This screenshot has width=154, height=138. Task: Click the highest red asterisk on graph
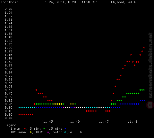tap(144, 48)
